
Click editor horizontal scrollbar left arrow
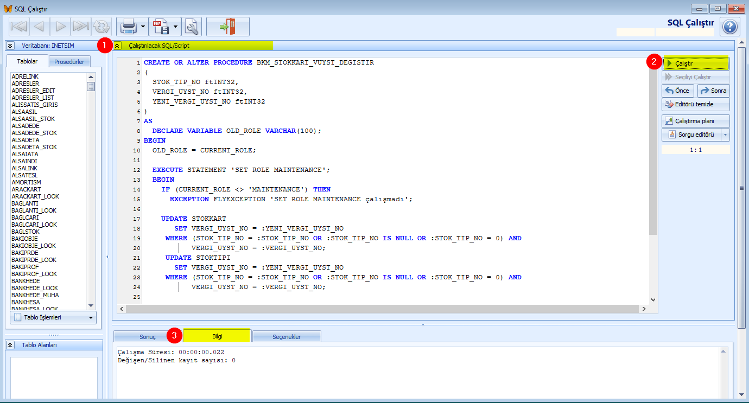pos(122,309)
